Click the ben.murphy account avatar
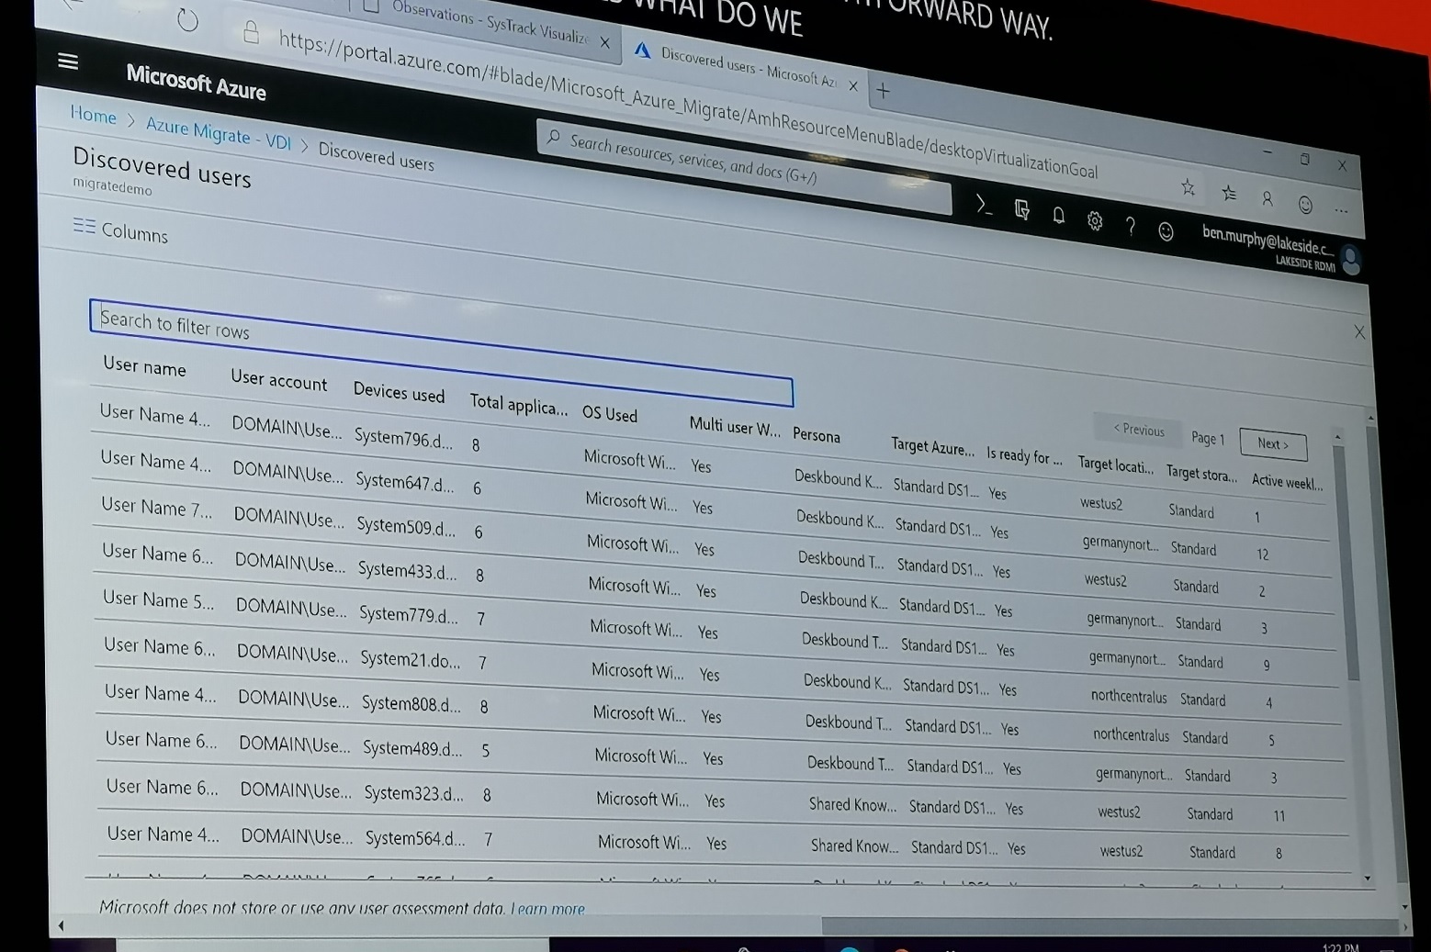Screen dimensions: 1431x952 click(x=1350, y=260)
